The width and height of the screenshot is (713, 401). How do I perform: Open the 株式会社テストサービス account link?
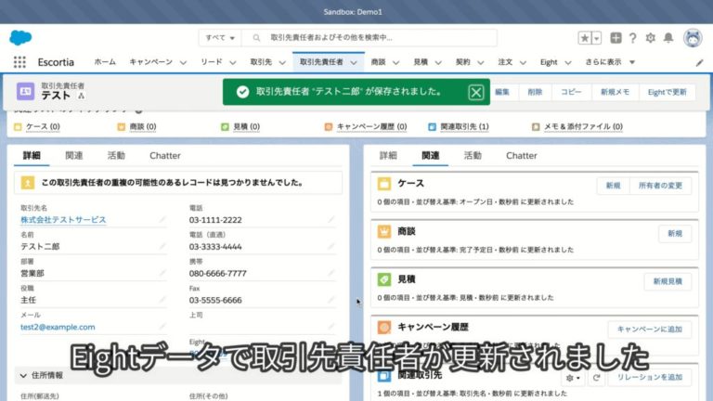point(63,220)
